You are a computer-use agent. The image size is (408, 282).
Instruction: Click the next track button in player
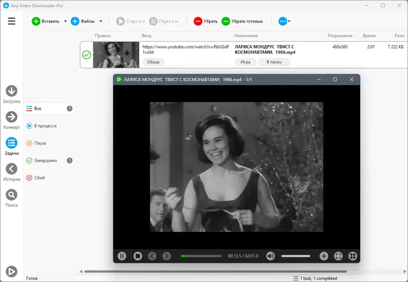[x=167, y=256]
